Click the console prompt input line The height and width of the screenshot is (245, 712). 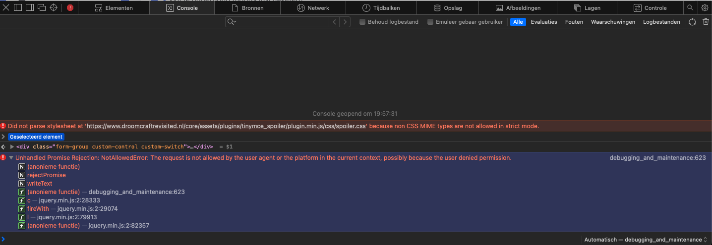293,239
